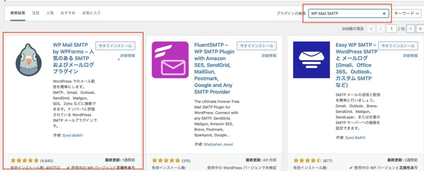
Task: Switch to the 注目 tab
Action: click(36, 13)
